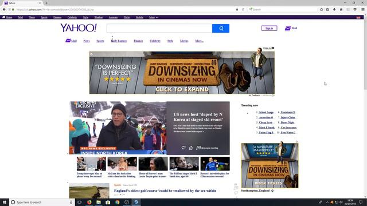Click the Downsizing Book Tickets sidebar ad
367x206 pixels.
270,165
